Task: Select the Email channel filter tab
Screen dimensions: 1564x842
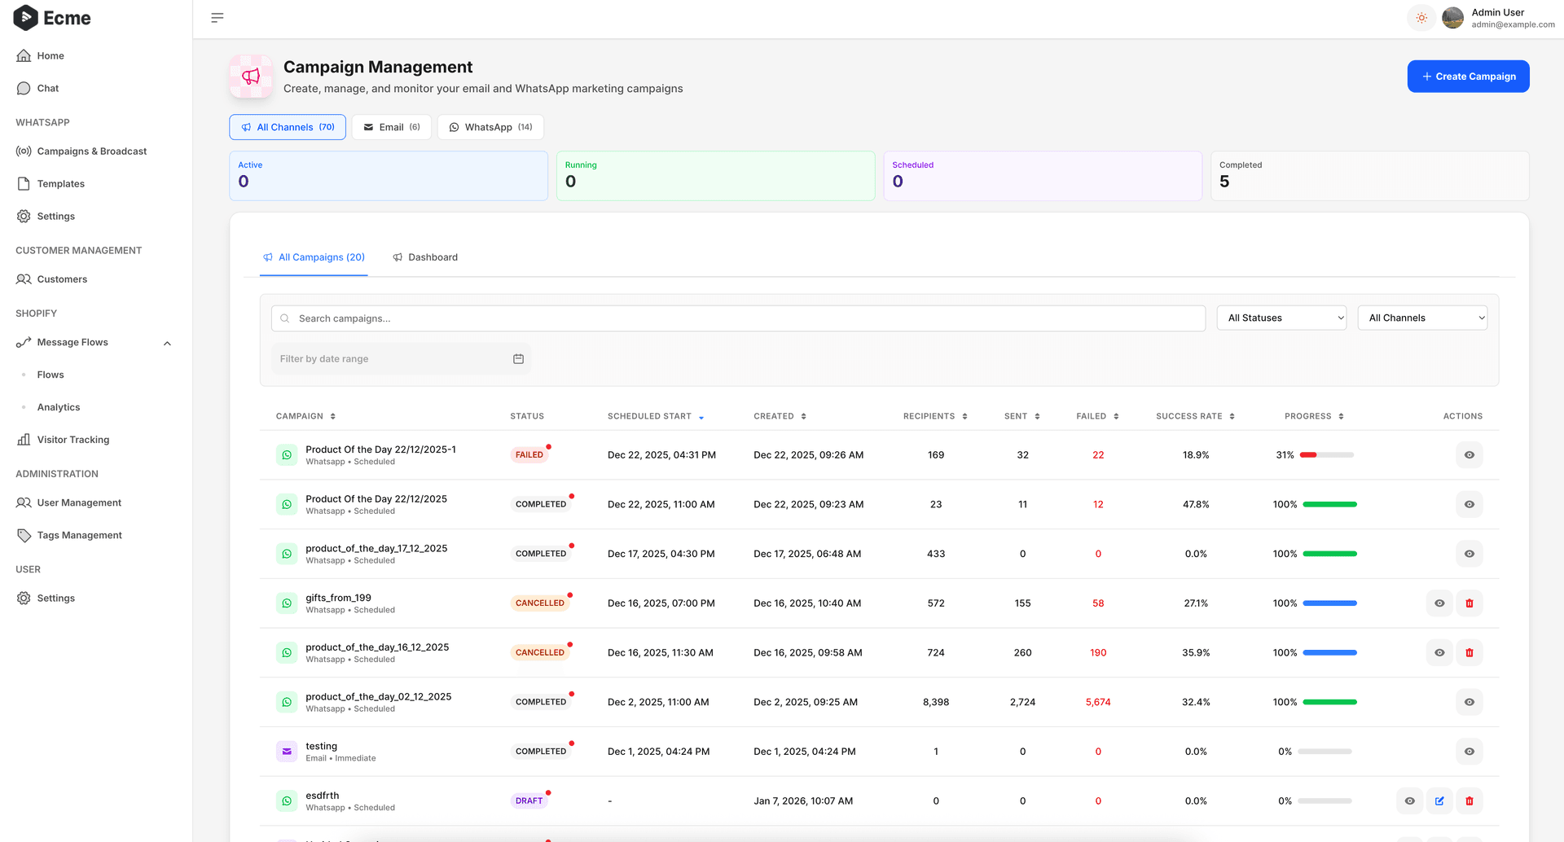Action: click(x=391, y=127)
